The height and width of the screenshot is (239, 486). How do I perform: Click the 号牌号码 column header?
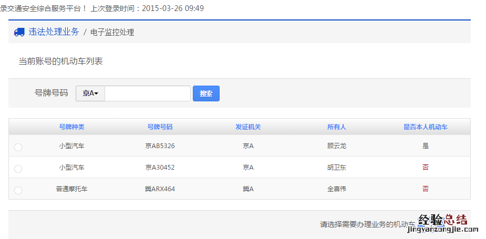160,127
